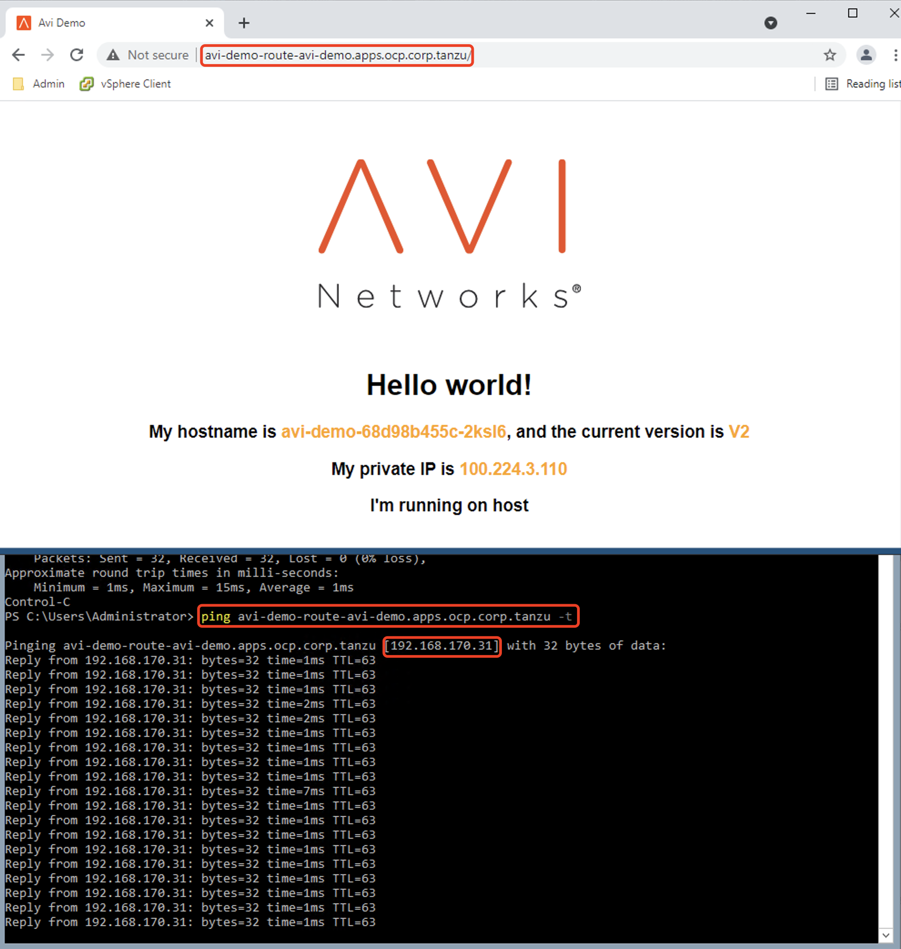
Task: Click the browser forward arrow
Action: tap(47, 55)
